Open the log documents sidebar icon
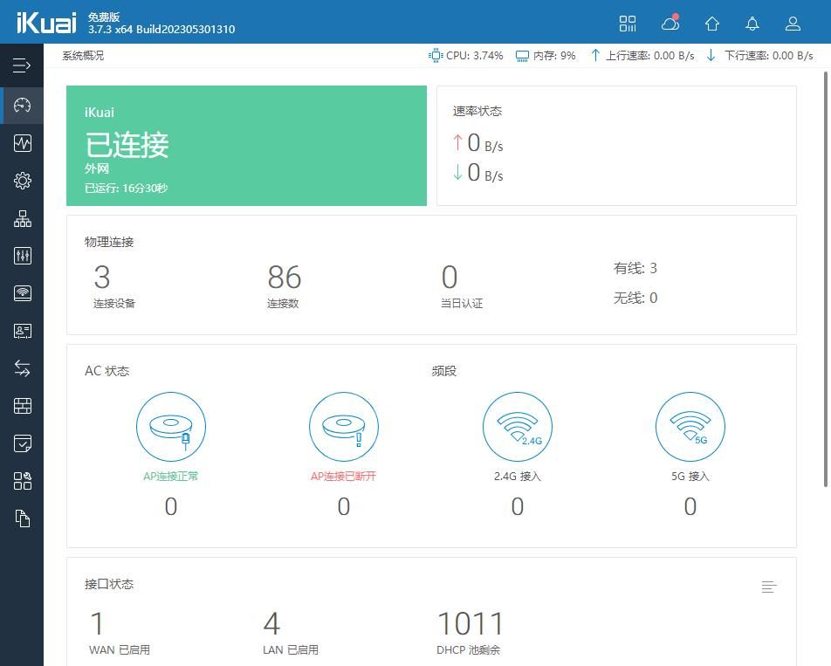Image resolution: width=831 pixels, height=666 pixels. pyautogui.click(x=23, y=518)
